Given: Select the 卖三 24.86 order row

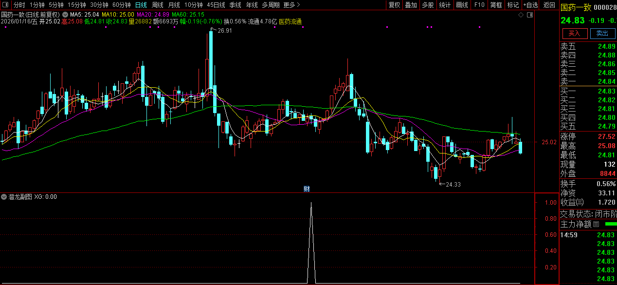Looking at the screenshot, I should [588, 64].
